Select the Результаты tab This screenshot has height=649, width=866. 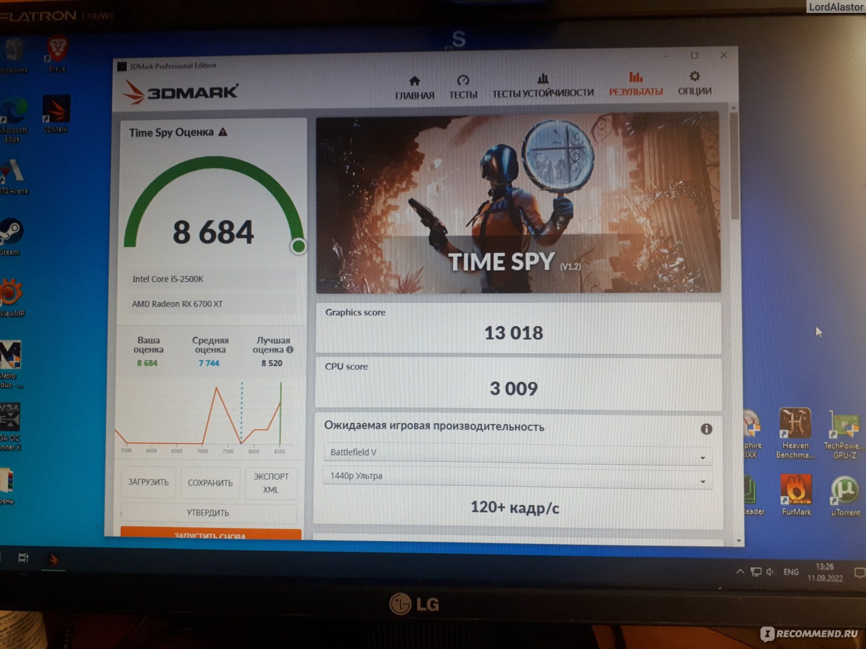[x=635, y=84]
